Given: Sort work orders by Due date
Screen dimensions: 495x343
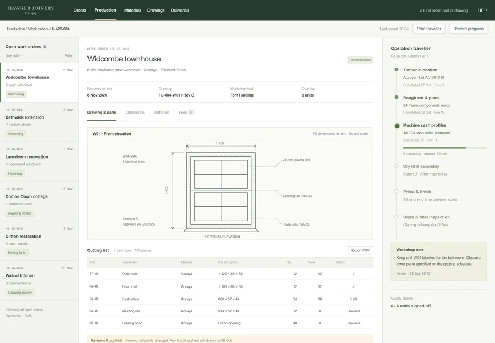Looking at the screenshot, I should (14, 56).
